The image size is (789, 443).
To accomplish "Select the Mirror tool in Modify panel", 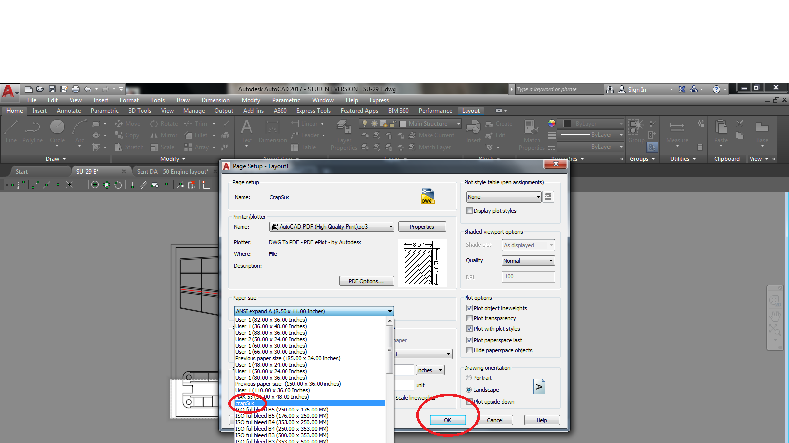I will coord(164,135).
